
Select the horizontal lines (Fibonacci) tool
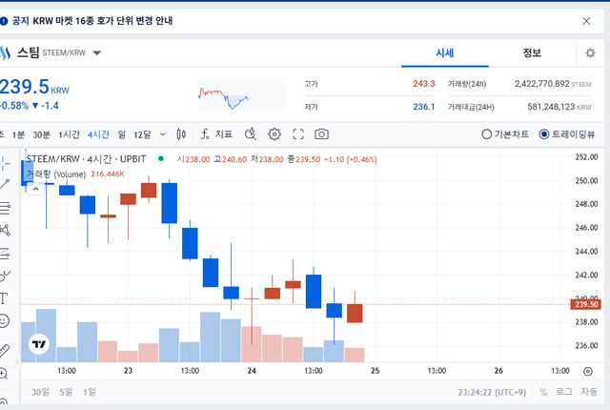click(4, 208)
